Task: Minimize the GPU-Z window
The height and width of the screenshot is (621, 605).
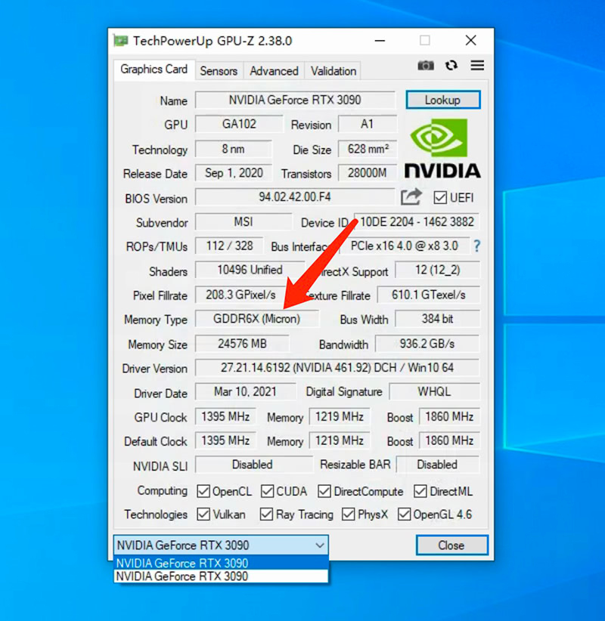Action: (x=380, y=40)
